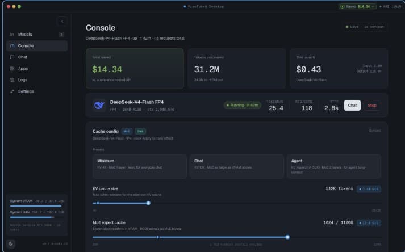Apply the Agent cache preset
Viewport: 405px width, 252px height.
(333, 166)
